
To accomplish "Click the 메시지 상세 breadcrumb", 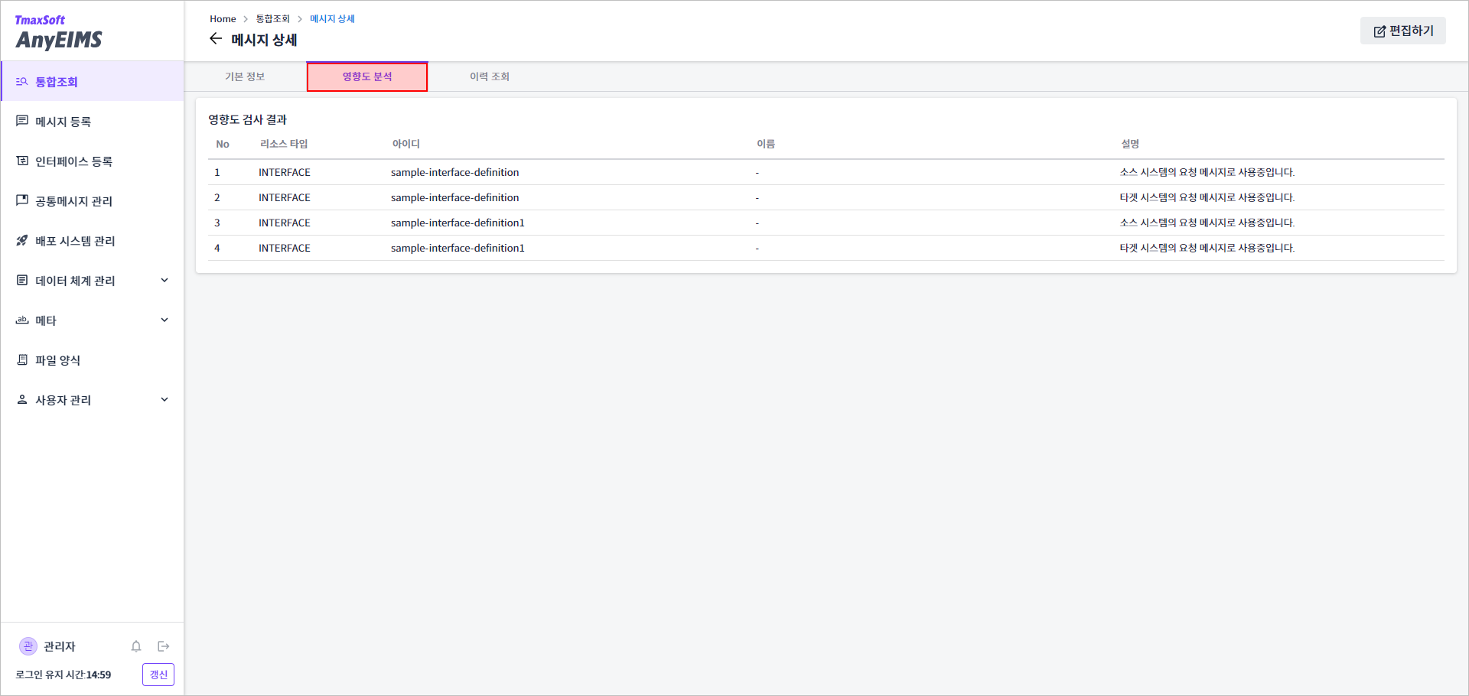I will point(332,18).
